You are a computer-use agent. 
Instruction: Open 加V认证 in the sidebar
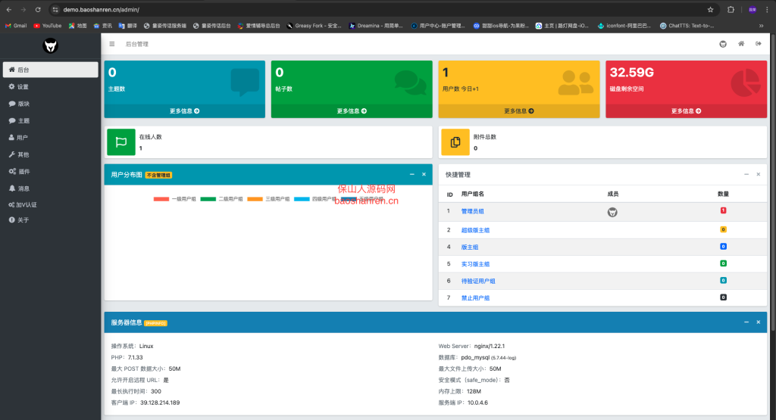pos(51,204)
